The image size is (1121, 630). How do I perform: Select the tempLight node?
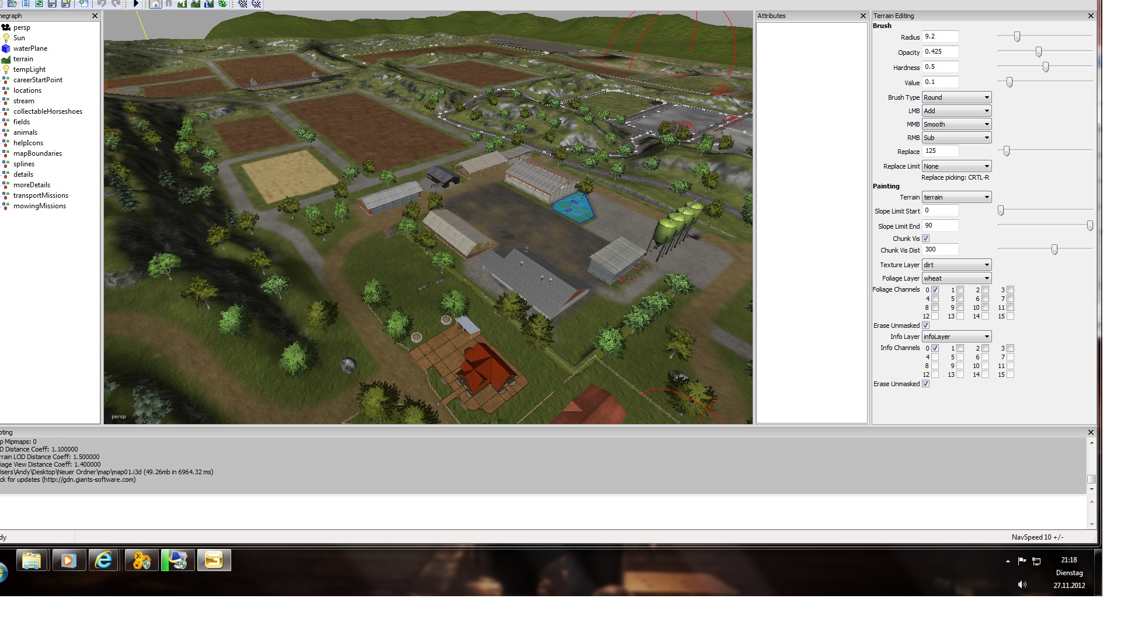29,69
